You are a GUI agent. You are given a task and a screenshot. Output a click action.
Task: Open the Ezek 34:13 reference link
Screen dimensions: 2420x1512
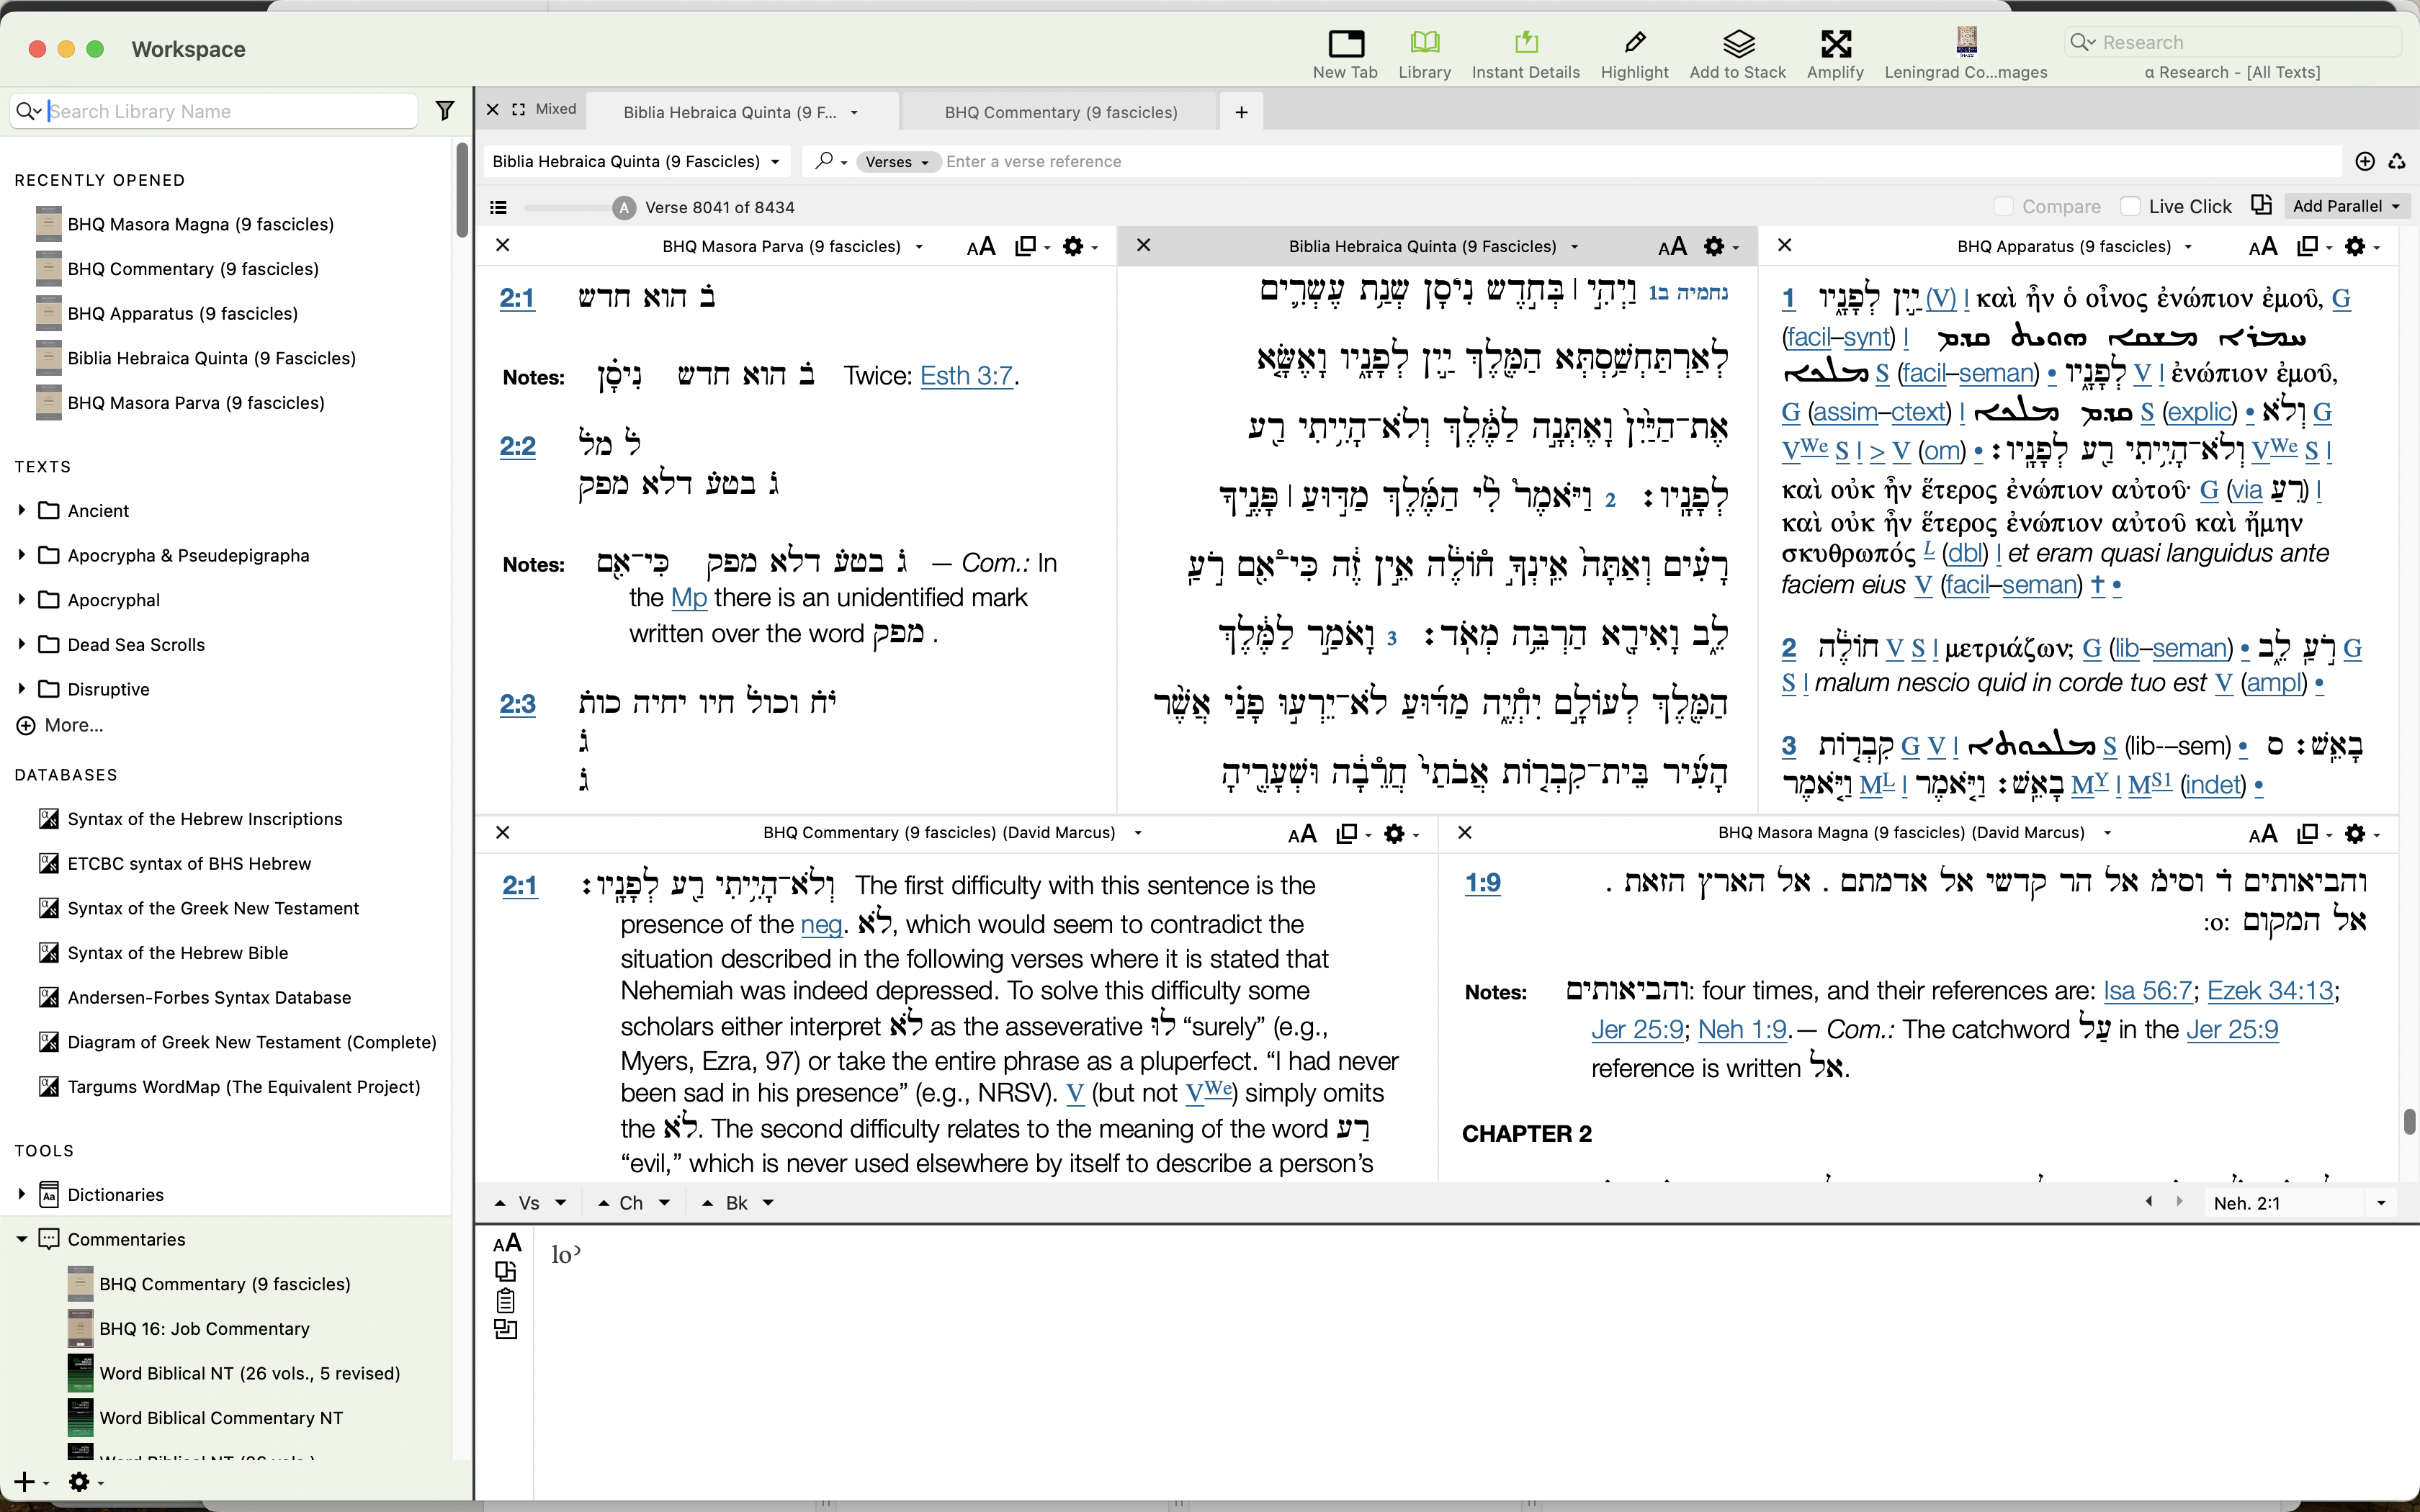(2270, 991)
